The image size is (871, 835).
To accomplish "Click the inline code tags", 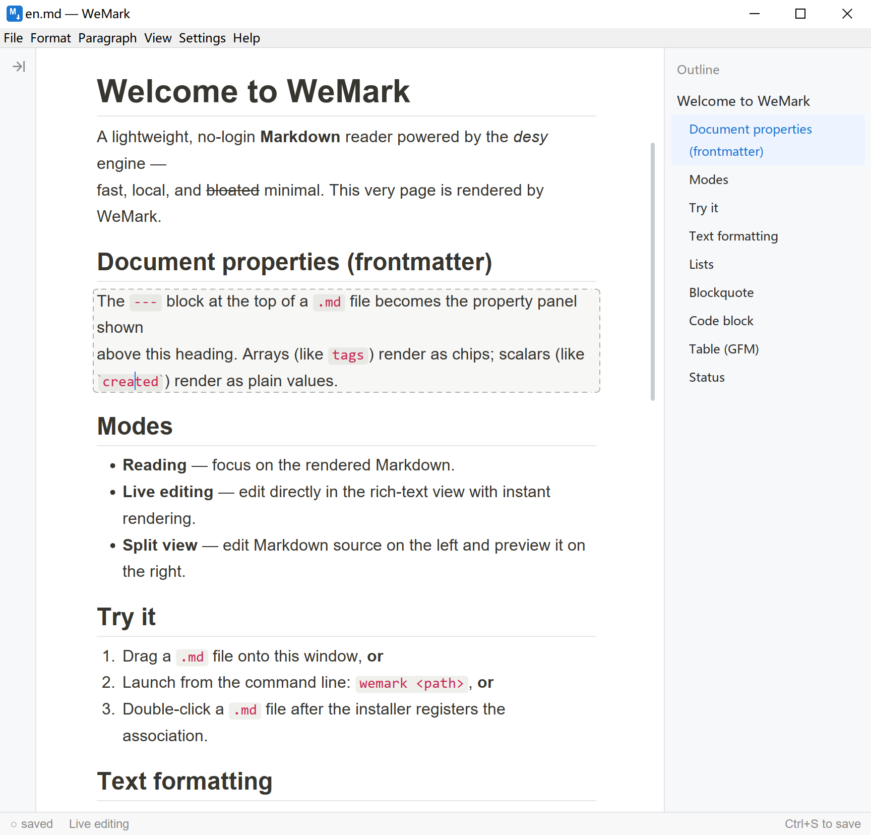I will click(348, 355).
